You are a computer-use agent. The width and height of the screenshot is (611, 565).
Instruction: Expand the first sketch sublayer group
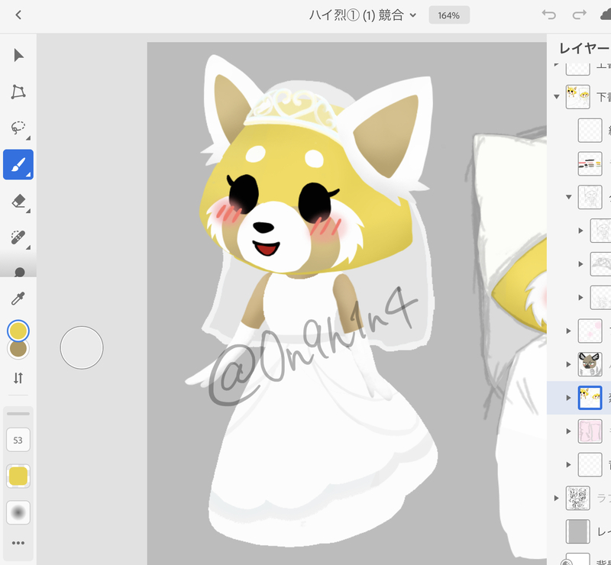click(580, 231)
